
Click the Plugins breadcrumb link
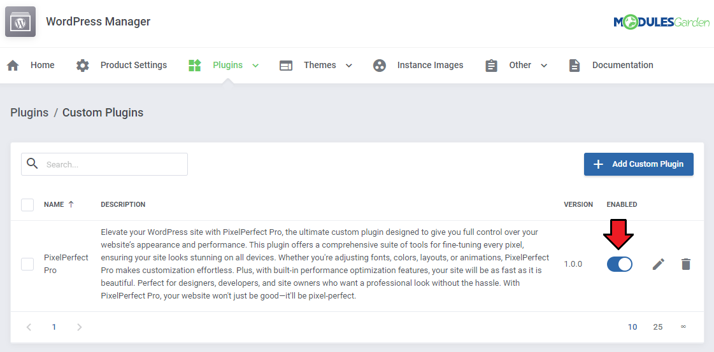29,113
